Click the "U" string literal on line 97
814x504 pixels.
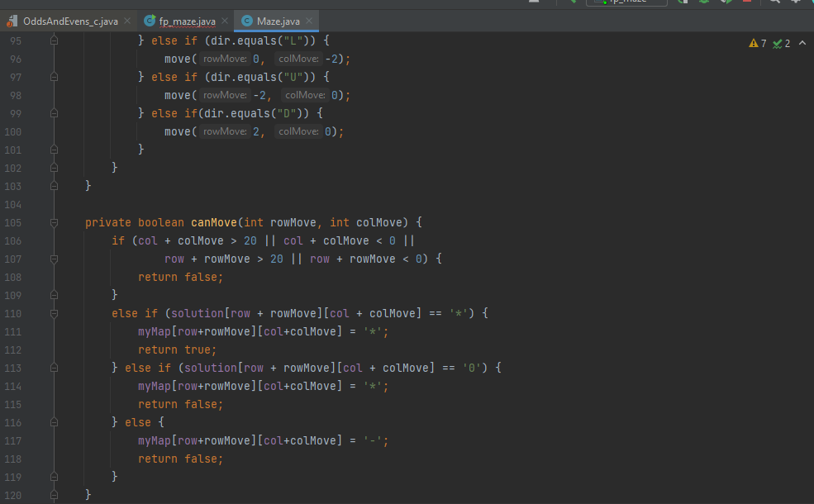point(293,77)
